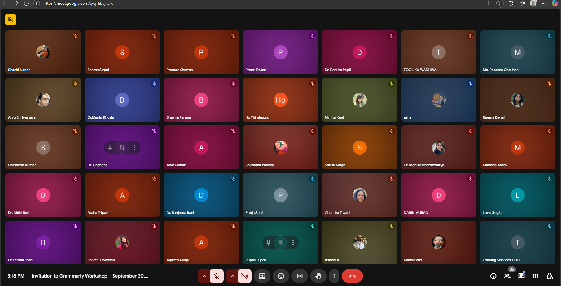Click the yellow visual effects badge at top left
The image size is (561, 286).
(11, 20)
